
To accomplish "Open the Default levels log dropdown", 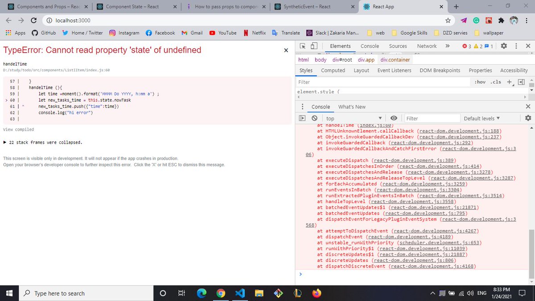I will tap(482, 118).
